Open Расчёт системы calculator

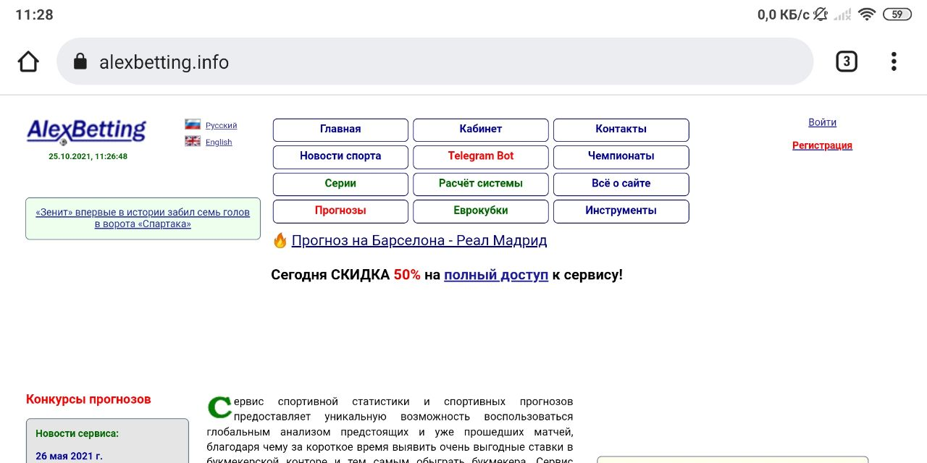point(480,184)
